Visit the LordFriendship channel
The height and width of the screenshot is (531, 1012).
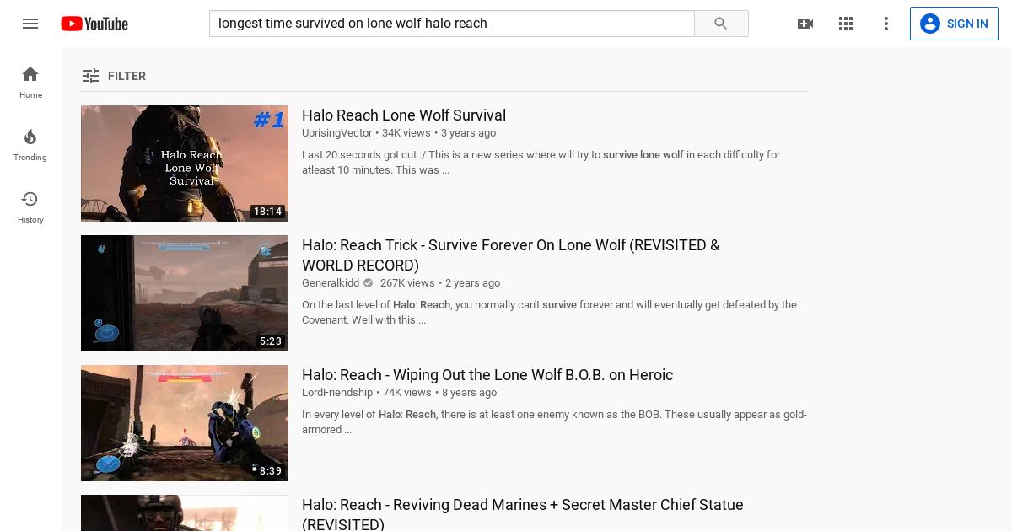[x=337, y=393]
